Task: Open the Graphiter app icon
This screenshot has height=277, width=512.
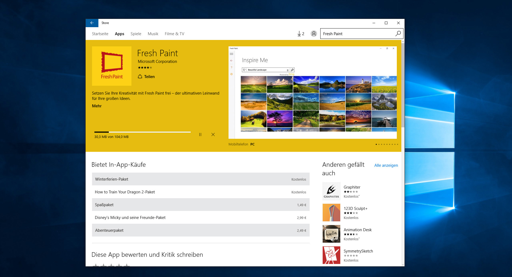Action: point(331,191)
